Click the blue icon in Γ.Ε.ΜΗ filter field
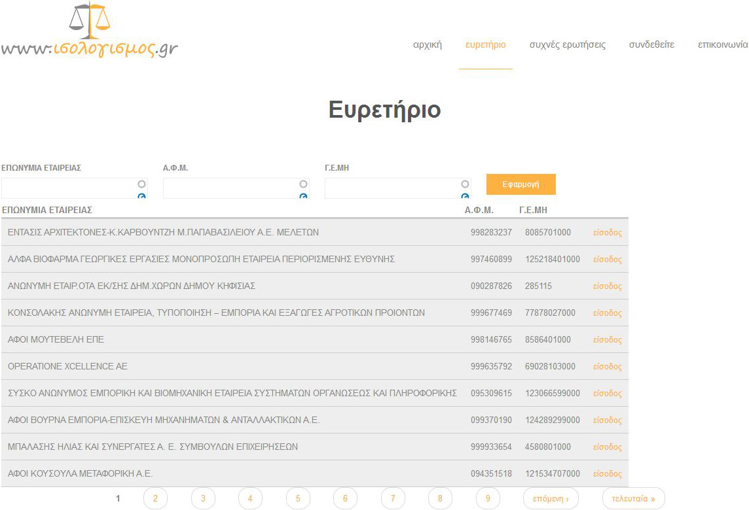The width and height of the screenshot is (749, 510). click(x=465, y=196)
